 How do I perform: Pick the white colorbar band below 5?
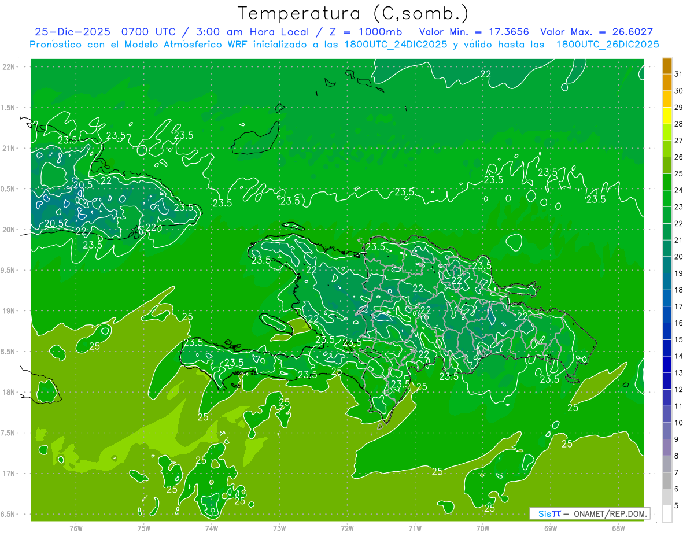(x=667, y=514)
